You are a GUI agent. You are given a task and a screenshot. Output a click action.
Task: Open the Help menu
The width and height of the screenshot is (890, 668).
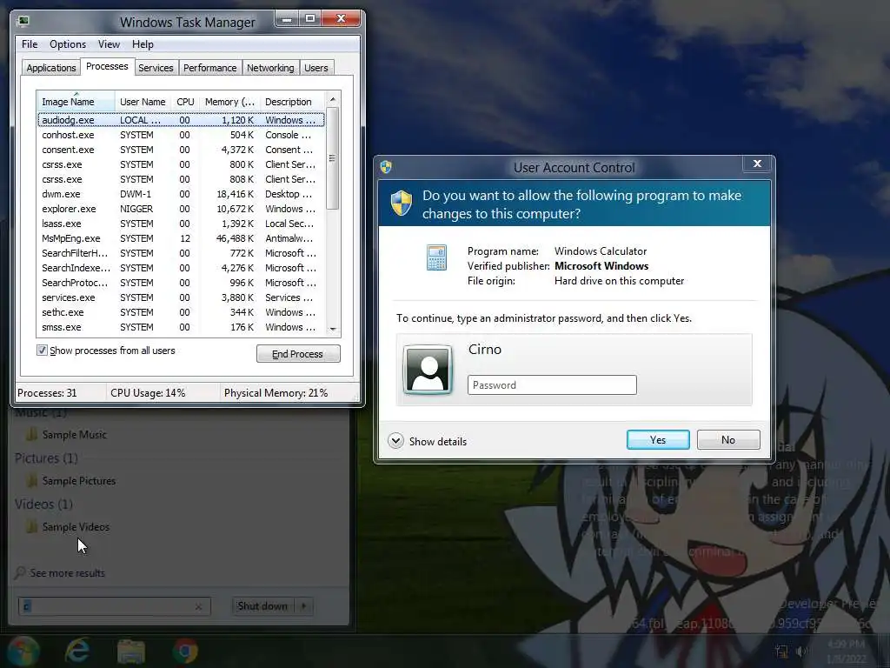coord(143,44)
